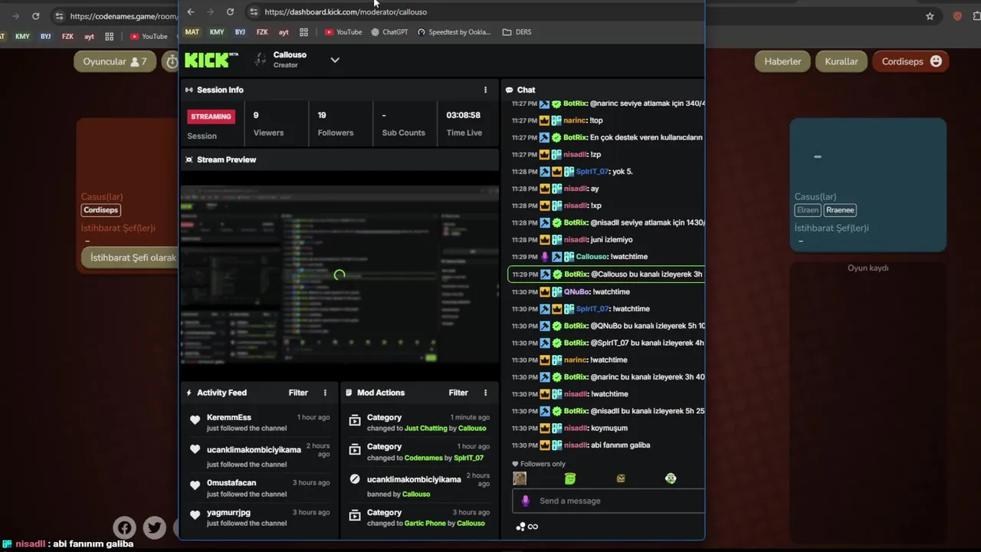This screenshot has width=981, height=552.
Task: Click yagmurrjpg in Activity Feed
Action: click(x=228, y=512)
